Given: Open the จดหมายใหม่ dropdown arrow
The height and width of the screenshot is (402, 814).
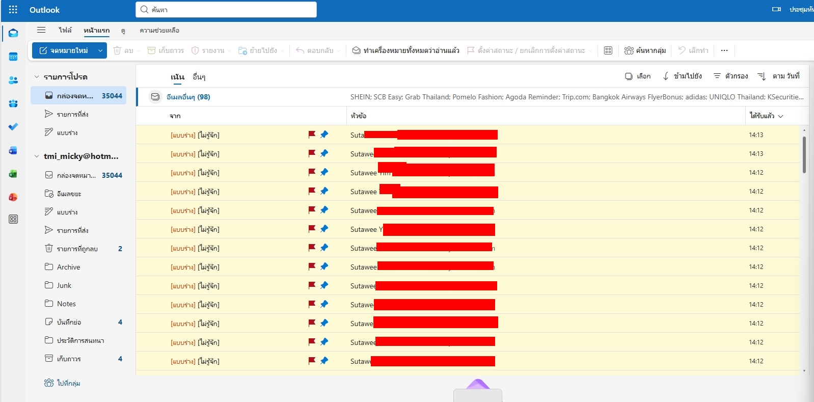Looking at the screenshot, I should click(100, 50).
